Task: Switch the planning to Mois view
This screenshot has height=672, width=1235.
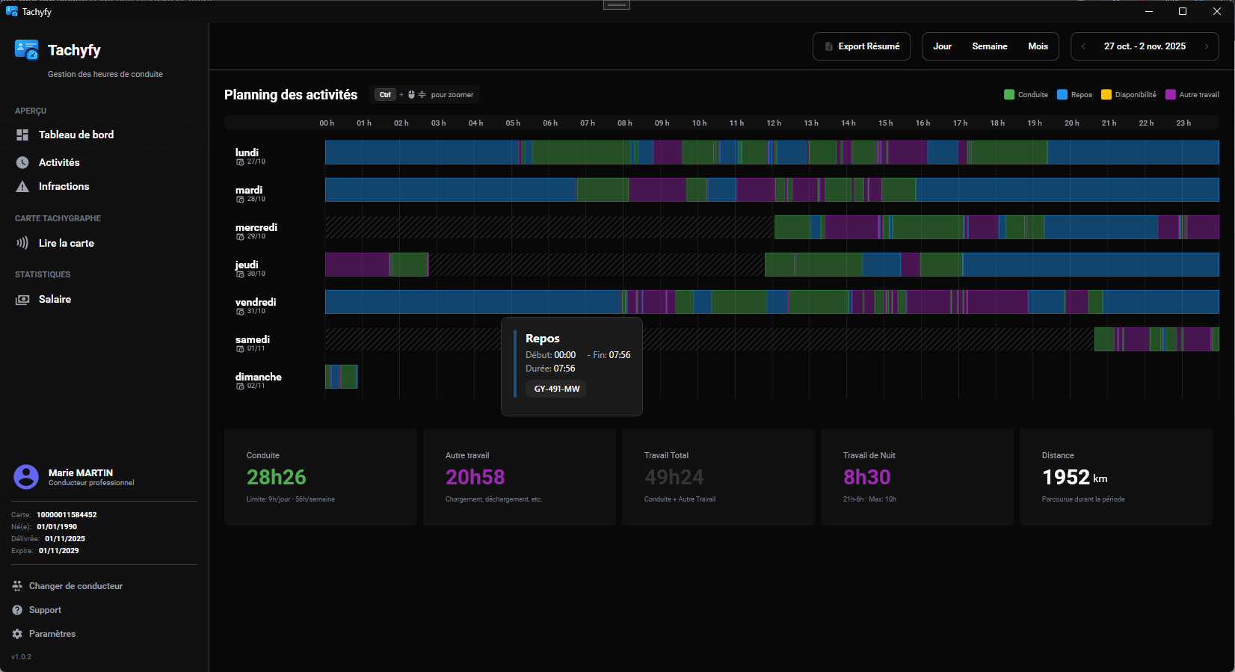Action: point(1038,46)
